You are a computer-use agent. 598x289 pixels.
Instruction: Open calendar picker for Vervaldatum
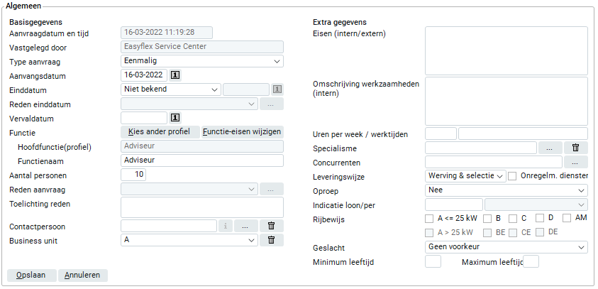click(x=175, y=118)
